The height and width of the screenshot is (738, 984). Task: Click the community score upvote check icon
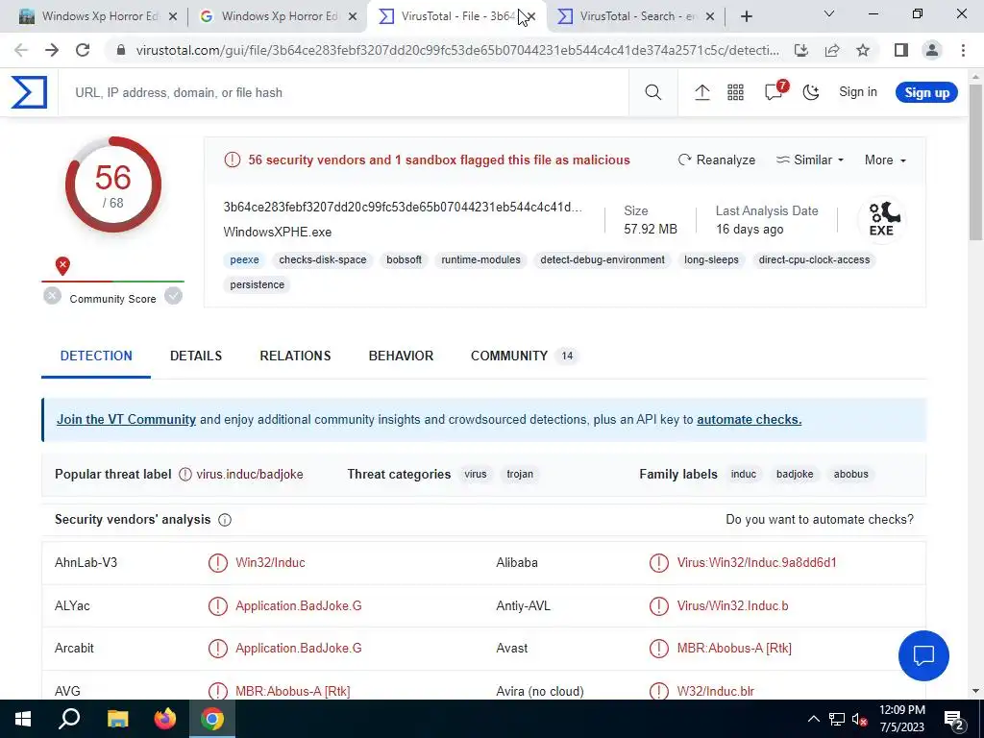pos(173,296)
